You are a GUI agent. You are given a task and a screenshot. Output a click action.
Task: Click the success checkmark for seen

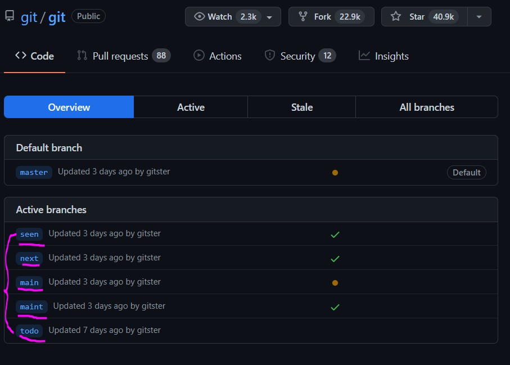pyautogui.click(x=335, y=235)
